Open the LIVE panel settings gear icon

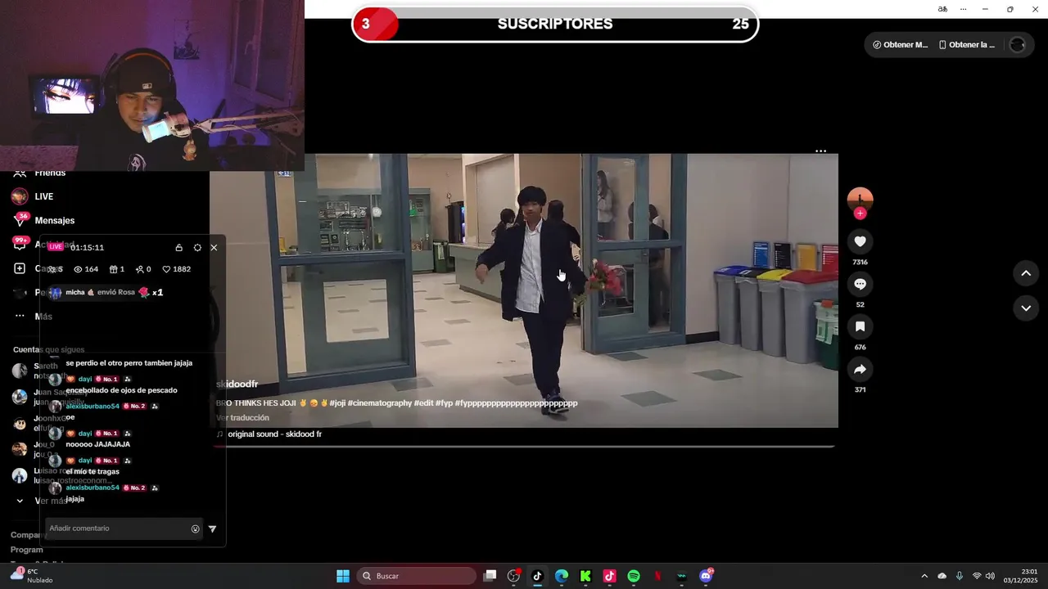pyautogui.click(x=197, y=248)
